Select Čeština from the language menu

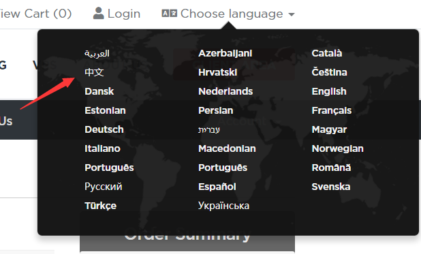[x=329, y=72]
